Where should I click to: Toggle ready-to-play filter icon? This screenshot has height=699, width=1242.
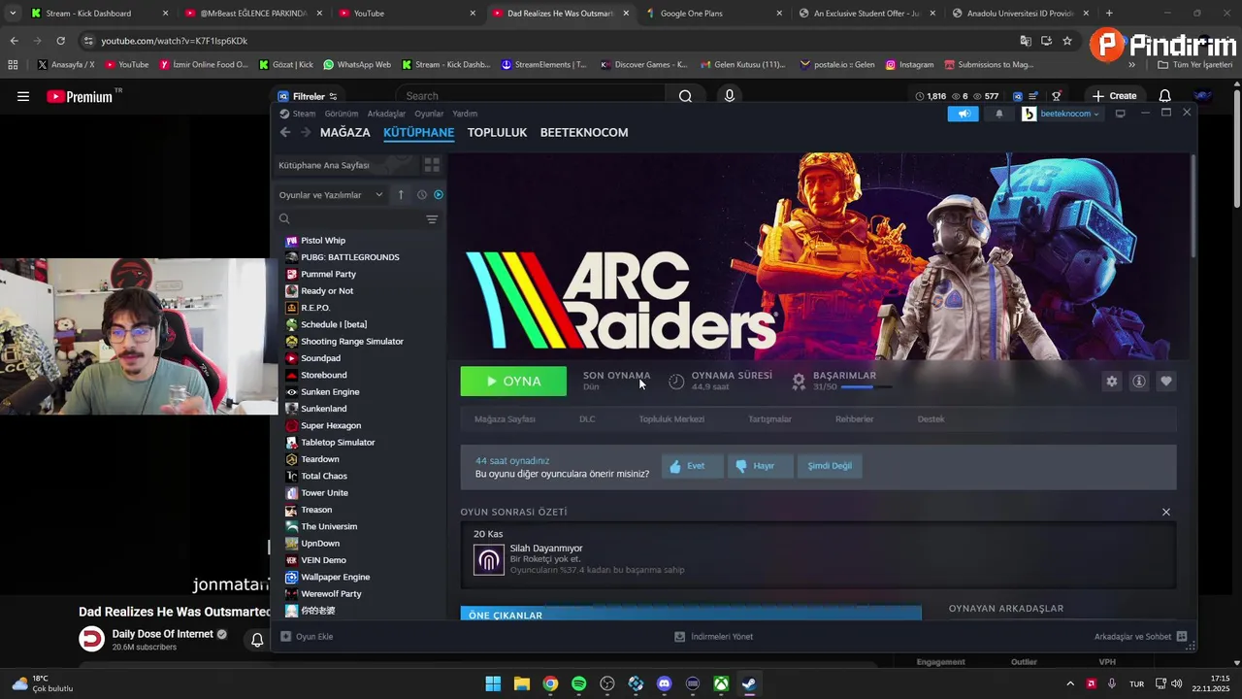point(439,195)
